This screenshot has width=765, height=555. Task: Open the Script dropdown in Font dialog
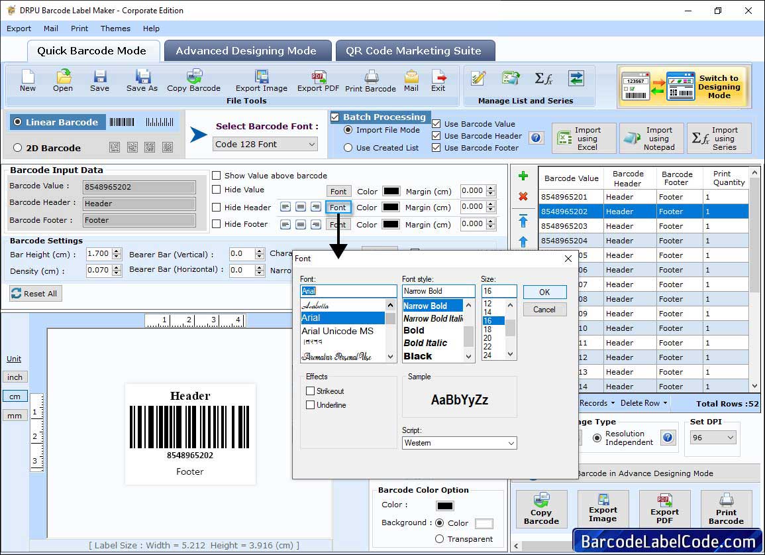click(x=459, y=443)
